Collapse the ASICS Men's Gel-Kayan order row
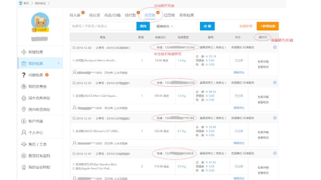 275,82
